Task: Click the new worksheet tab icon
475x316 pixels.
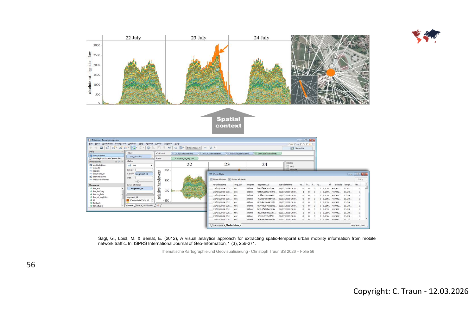Action: [158, 206]
